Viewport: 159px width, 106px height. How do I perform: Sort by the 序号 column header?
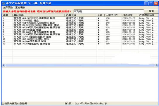7,15
